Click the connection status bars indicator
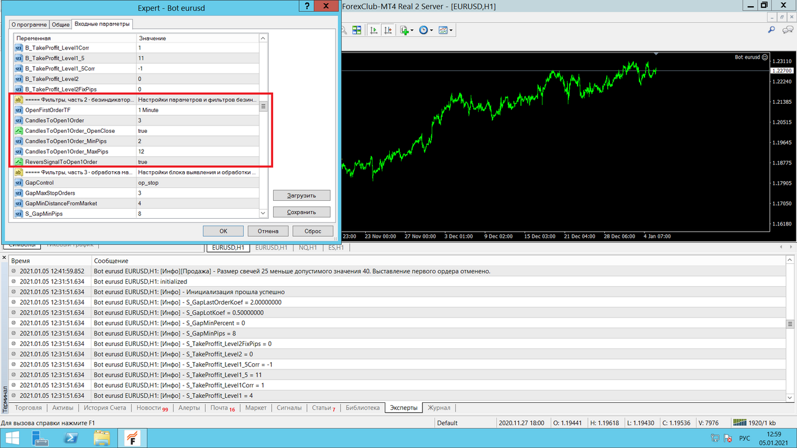 point(741,423)
